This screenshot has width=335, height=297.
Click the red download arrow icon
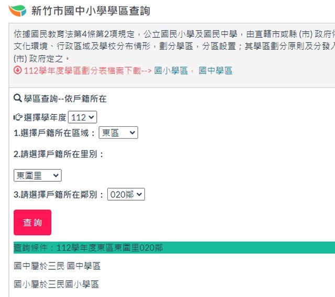(x=18, y=71)
